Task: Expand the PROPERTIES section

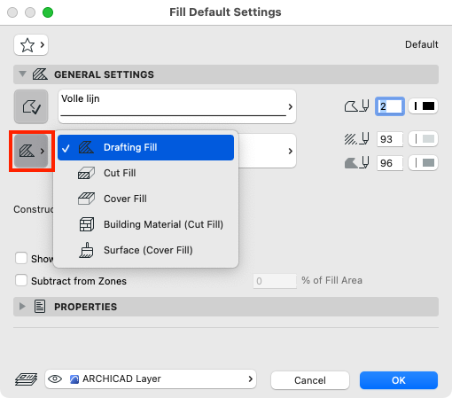Action: coord(22,307)
